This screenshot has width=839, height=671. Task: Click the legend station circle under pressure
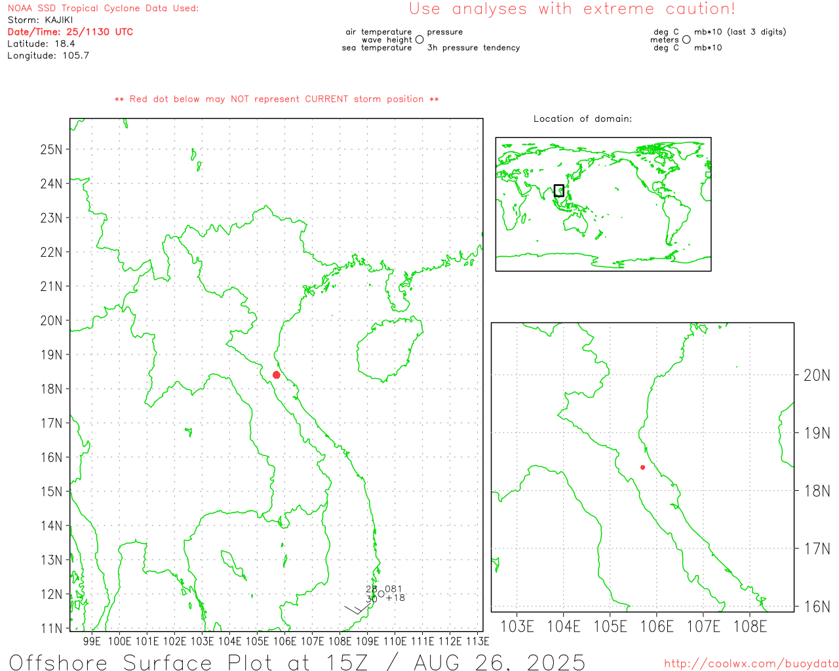[x=419, y=39]
